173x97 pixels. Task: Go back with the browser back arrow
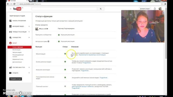pos(8,4)
